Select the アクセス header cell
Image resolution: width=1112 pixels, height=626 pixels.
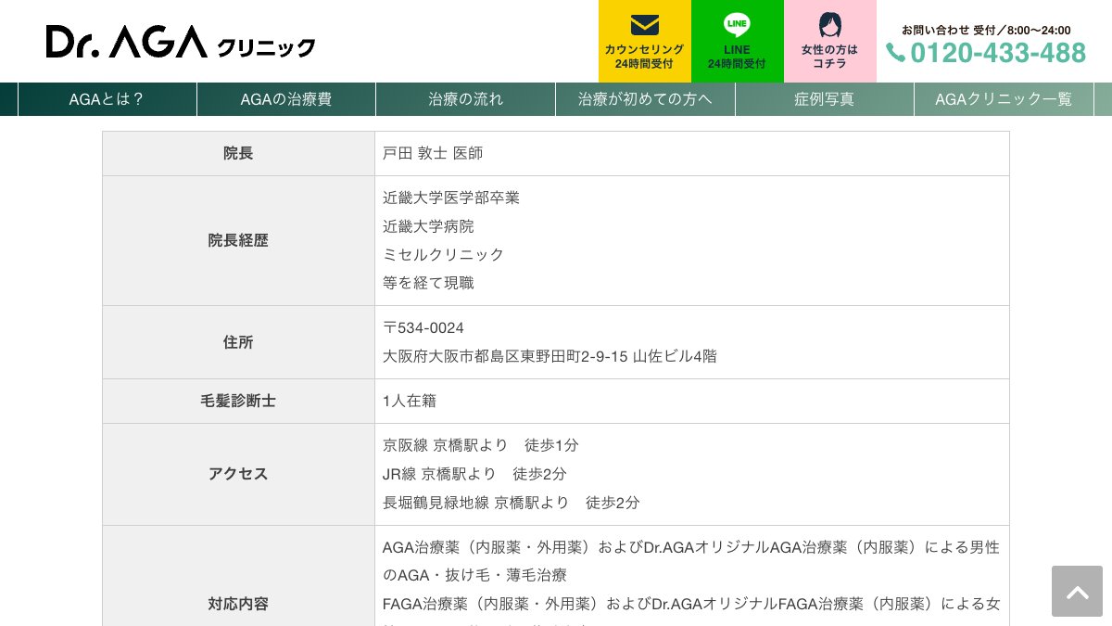(238, 474)
